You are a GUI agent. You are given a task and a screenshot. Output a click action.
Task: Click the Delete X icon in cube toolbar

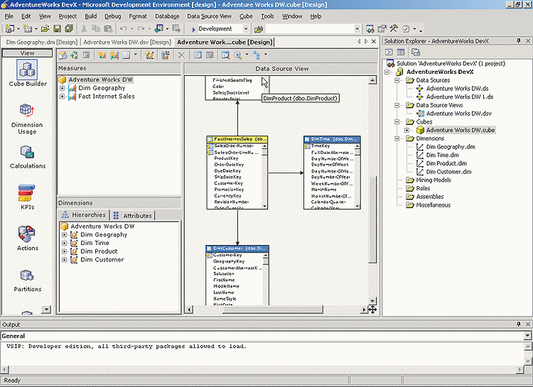tap(181, 55)
